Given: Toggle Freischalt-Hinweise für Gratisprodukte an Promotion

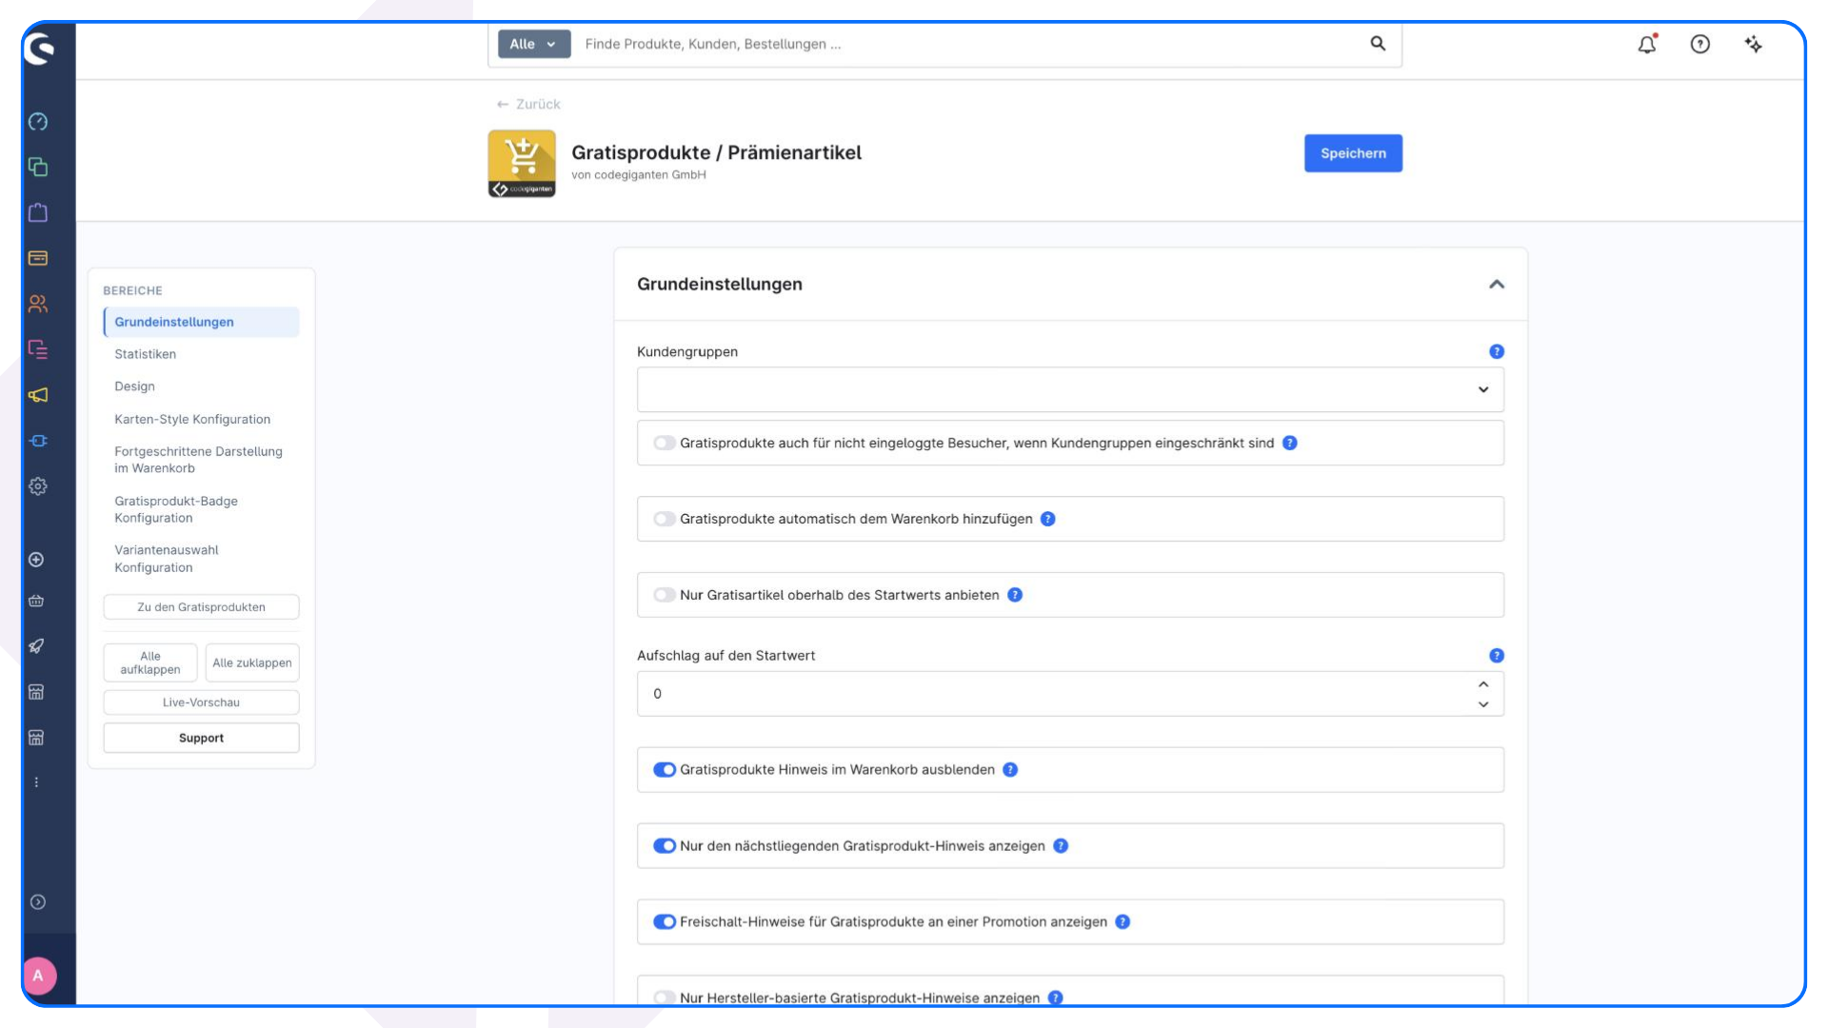Looking at the screenshot, I should click(x=665, y=922).
